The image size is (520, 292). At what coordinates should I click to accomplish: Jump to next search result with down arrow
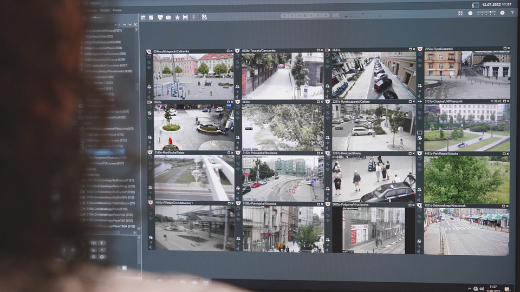click(130, 25)
